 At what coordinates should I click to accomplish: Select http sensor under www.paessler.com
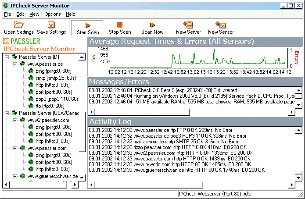[53, 169]
